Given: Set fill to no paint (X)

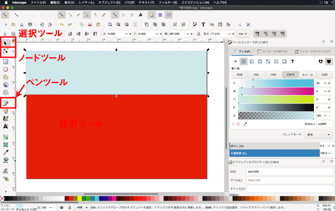Looking at the screenshot, I should pyautogui.click(x=235, y=61).
